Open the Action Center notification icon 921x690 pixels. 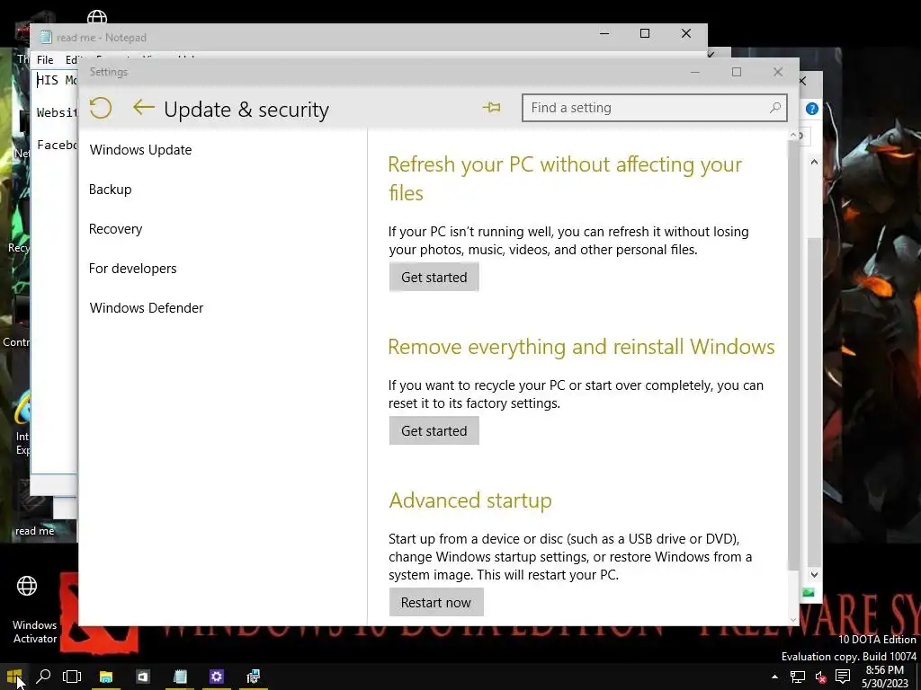843,677
